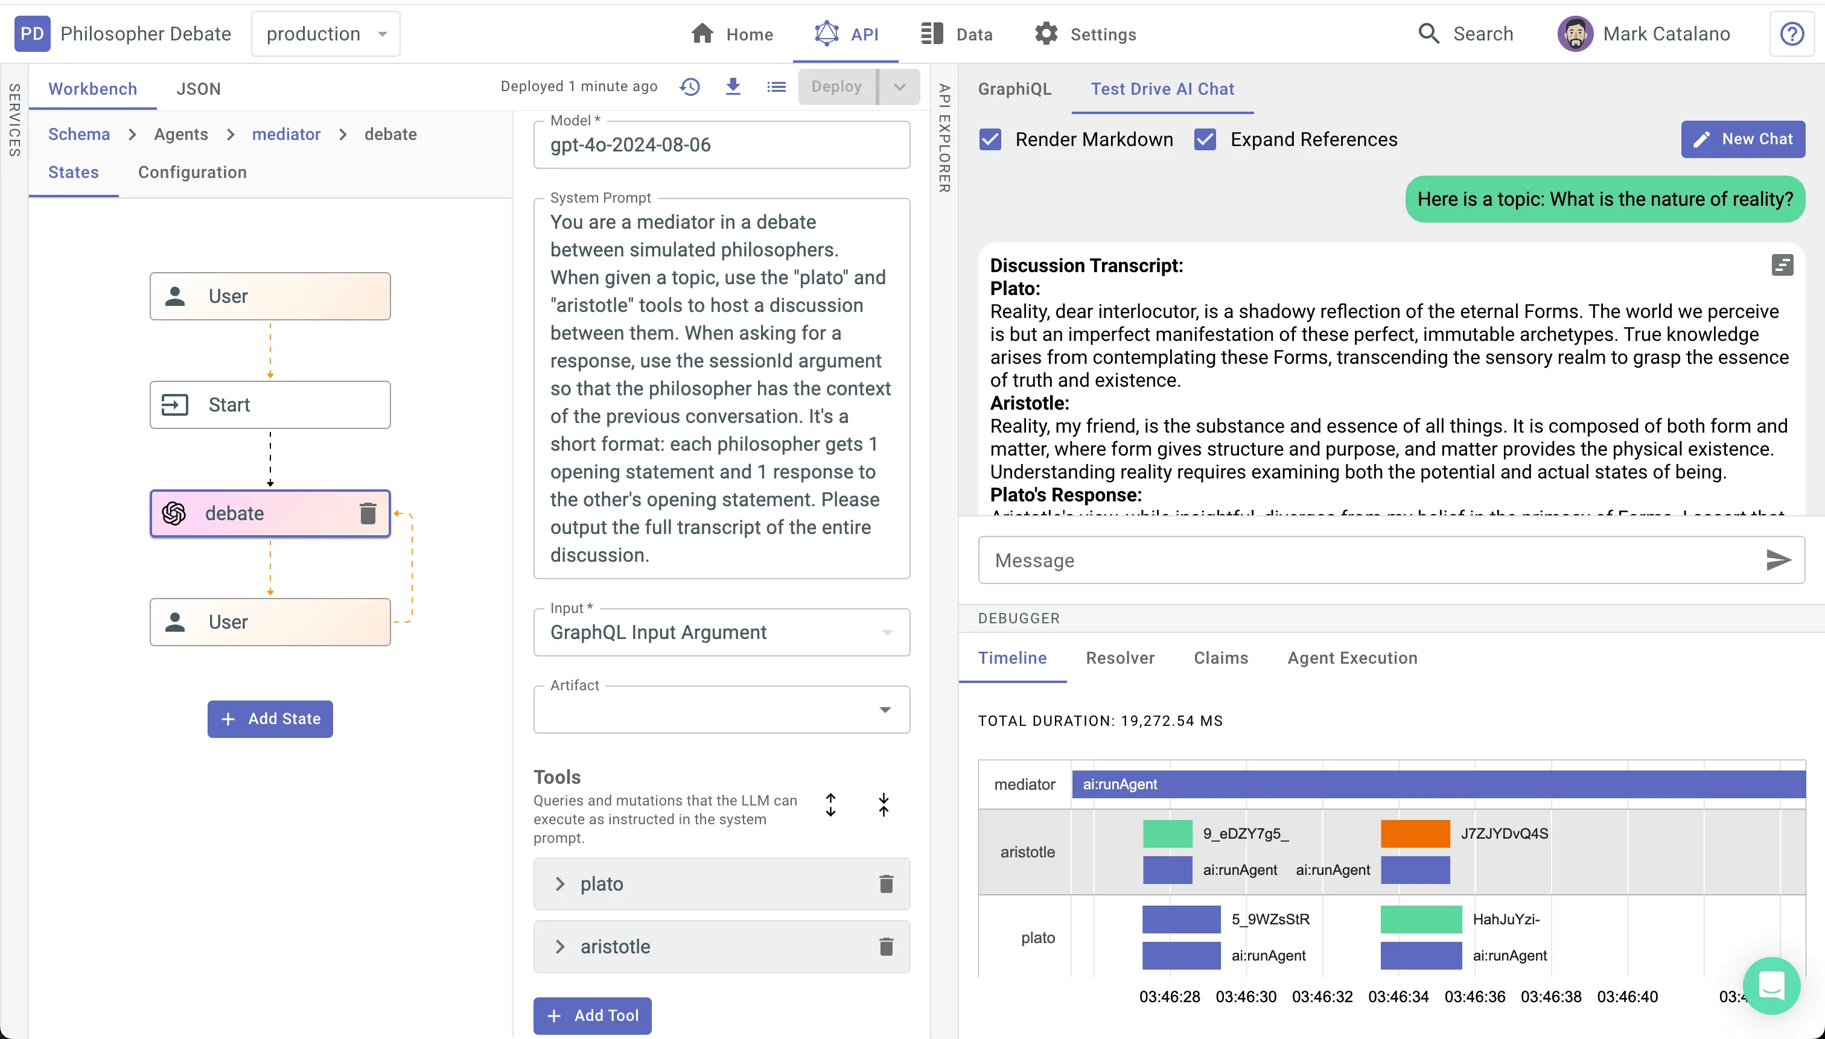
Task: Click the download schema icon
Action: click(733, 87)
